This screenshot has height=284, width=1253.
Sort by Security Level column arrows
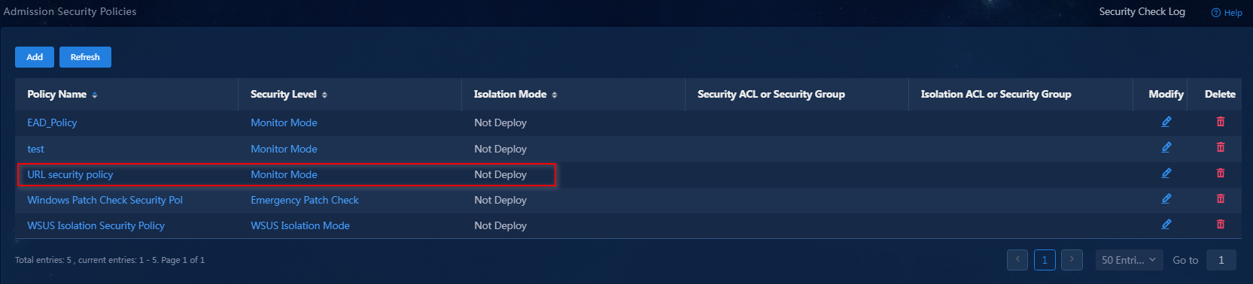pyautogui.click(x=324, y=95)
